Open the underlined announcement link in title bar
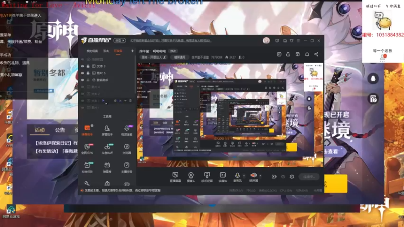Viewport: 404px width, 227px height. (171, 41)
